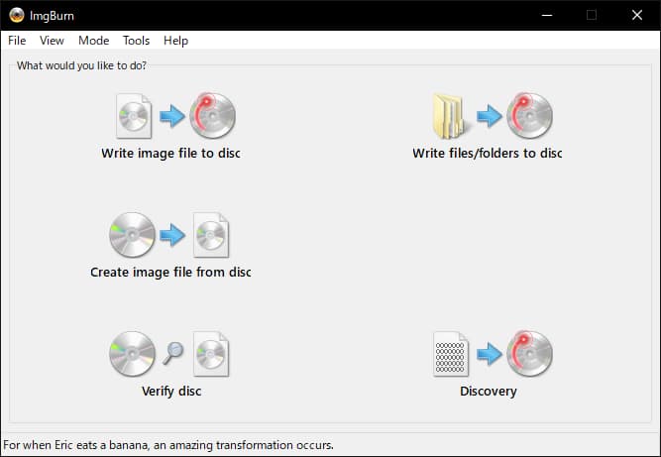Open the File menu

coord(17,41)
